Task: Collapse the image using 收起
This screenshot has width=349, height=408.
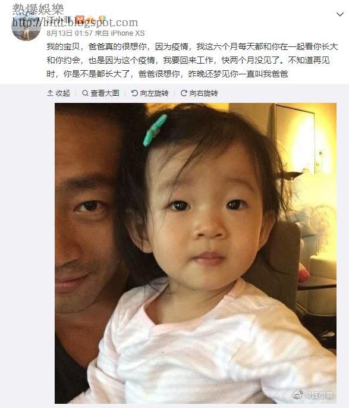Action: (58, 93)
